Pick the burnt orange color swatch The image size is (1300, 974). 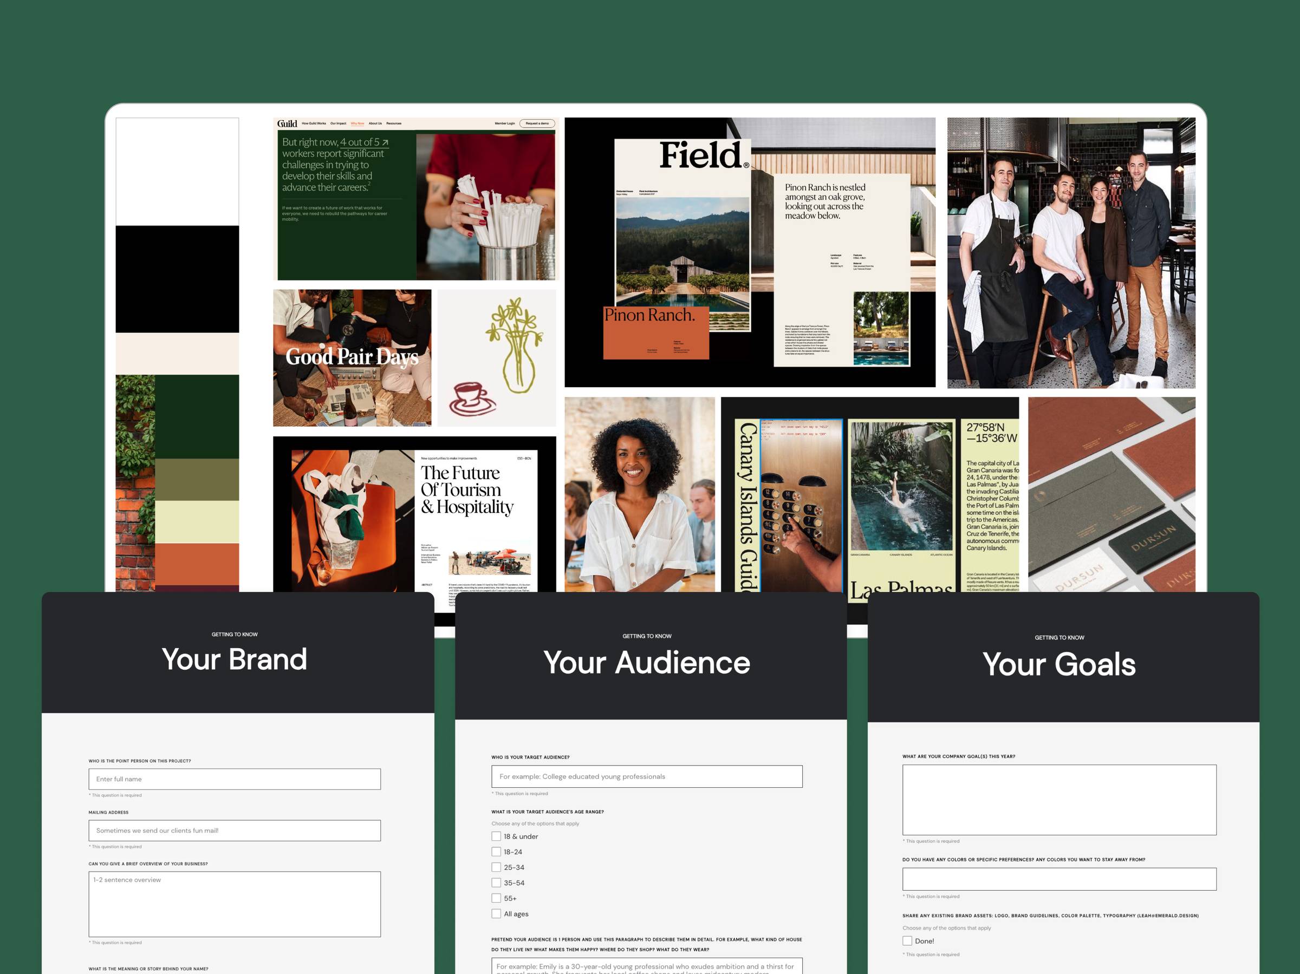197,564
